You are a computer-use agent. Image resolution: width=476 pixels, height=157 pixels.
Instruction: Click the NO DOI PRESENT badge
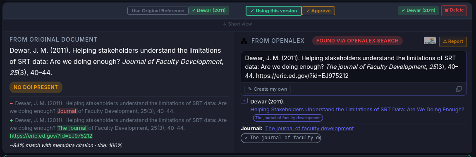[x=36, y=87]
